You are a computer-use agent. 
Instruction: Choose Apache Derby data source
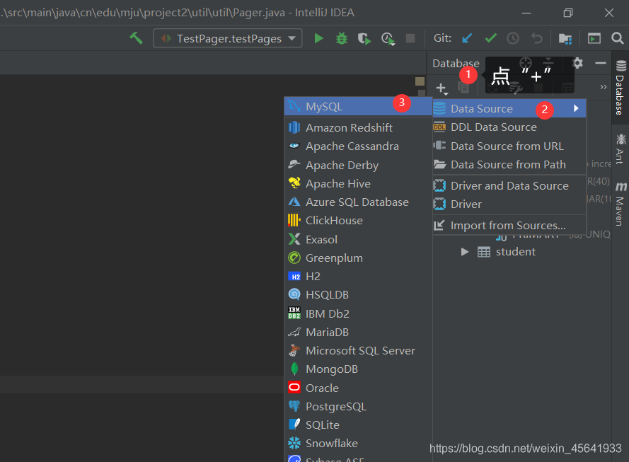pyautogui.click(x=358, y=165)
